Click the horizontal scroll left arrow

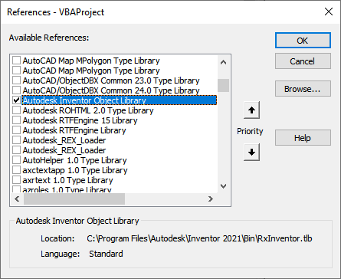coord(17,199)
